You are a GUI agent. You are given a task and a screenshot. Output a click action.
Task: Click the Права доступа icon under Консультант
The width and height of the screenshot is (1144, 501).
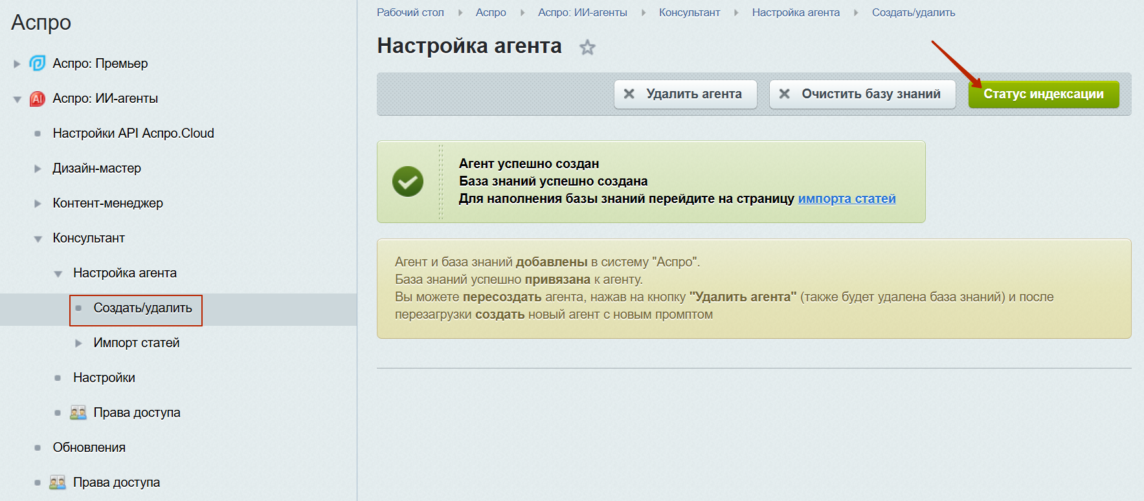tap(78, 412)
